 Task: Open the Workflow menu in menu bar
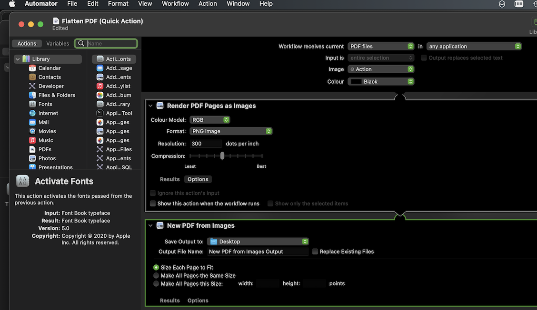(x=175, y=4)
